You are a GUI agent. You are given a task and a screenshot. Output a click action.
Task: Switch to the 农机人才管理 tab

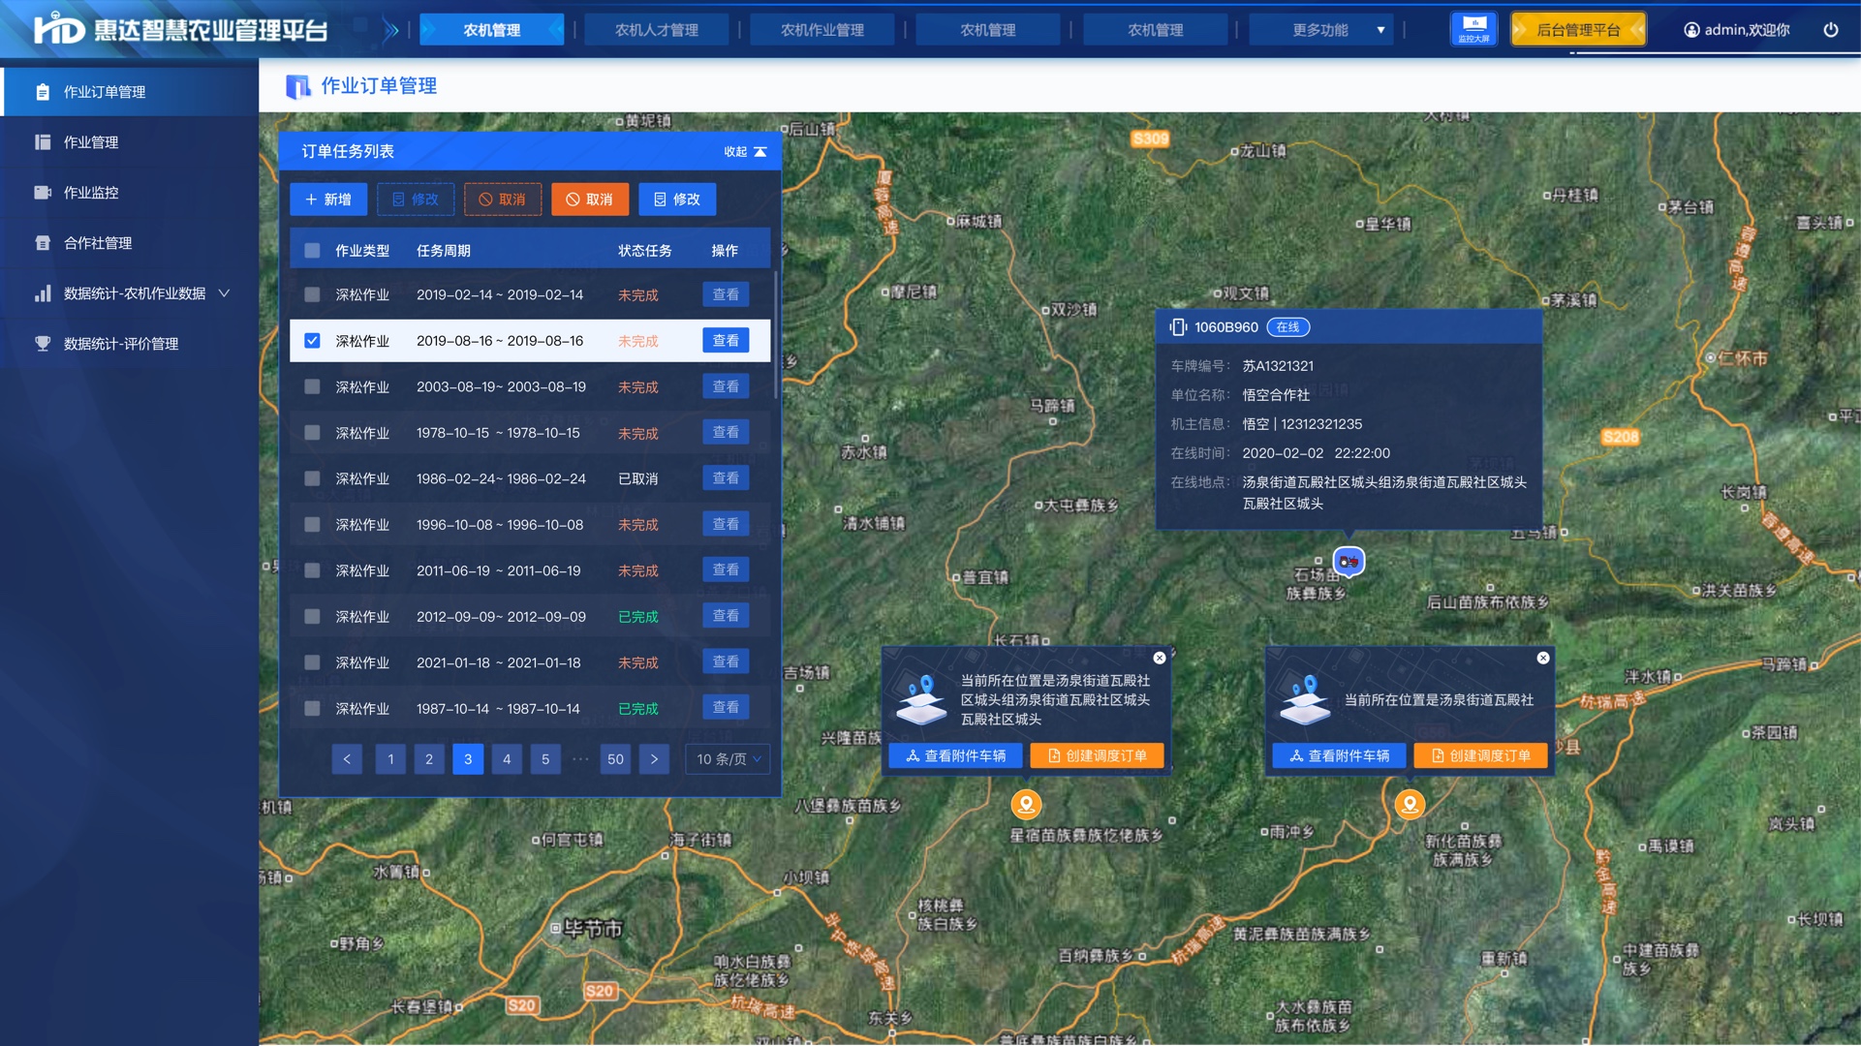click(x=656, y=30)
